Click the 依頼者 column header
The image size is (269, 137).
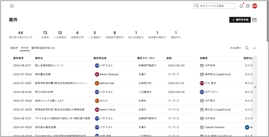(204, 58)
